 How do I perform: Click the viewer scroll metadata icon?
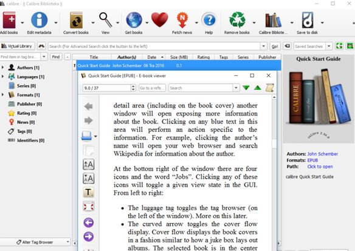point(270,88)
